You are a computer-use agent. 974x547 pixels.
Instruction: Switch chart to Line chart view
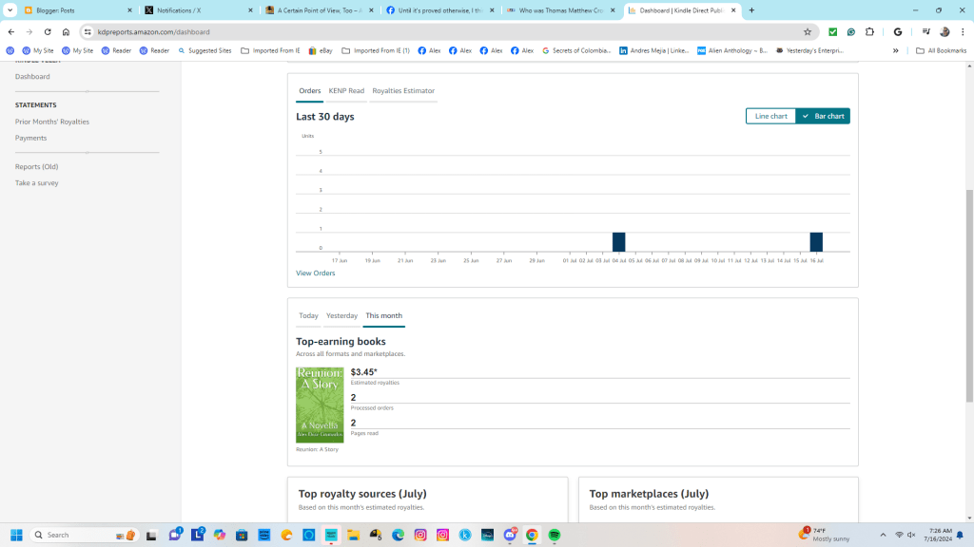coord(770,116)
